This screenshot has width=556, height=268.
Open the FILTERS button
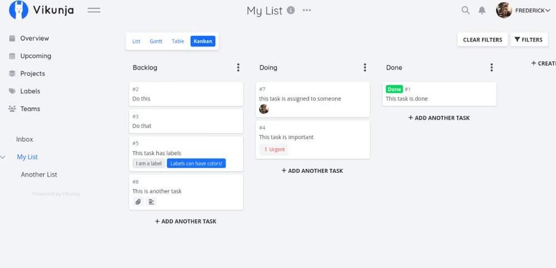[529, 39]
